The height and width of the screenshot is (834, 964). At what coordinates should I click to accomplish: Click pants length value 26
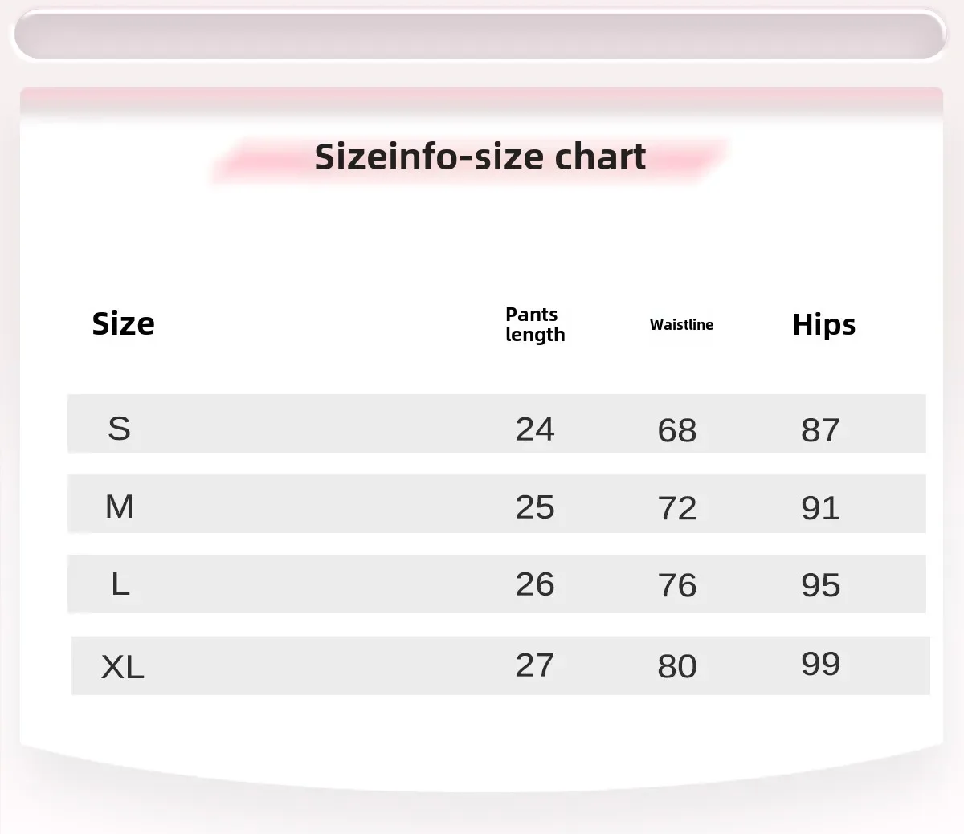point(535,584)
